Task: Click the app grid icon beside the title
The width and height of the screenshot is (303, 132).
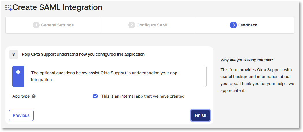Action: (9, 8)
